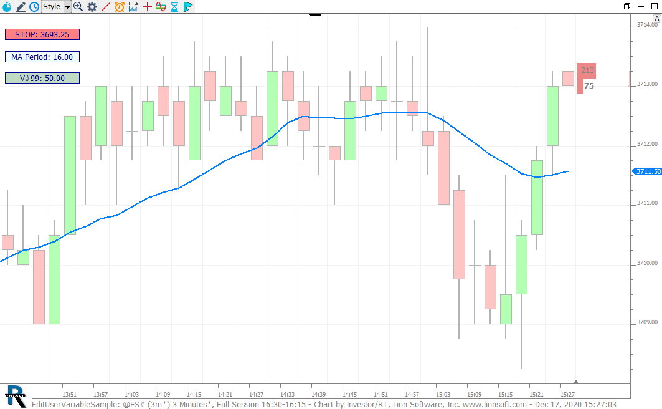The width and height of the screenshot is (662, 409).
Task: Select the red trendline drawing tool
Action: pos(105,6)
